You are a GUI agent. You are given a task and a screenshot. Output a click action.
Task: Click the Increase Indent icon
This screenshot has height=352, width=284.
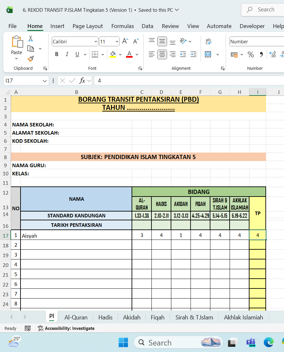tap(193, 54)
